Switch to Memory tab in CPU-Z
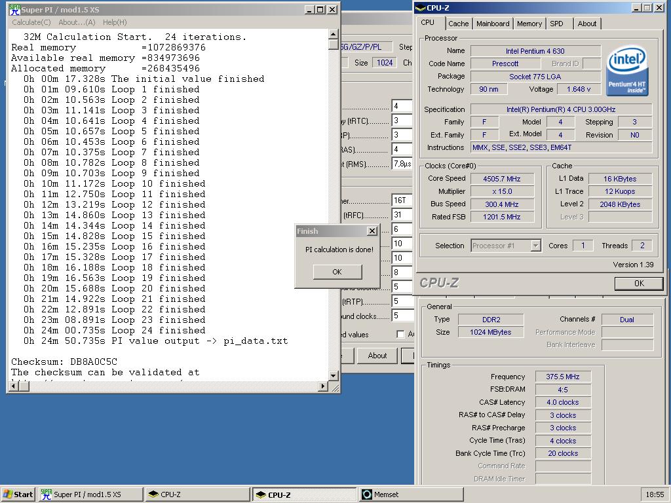The image size is (671, 503). coord(529,24)
